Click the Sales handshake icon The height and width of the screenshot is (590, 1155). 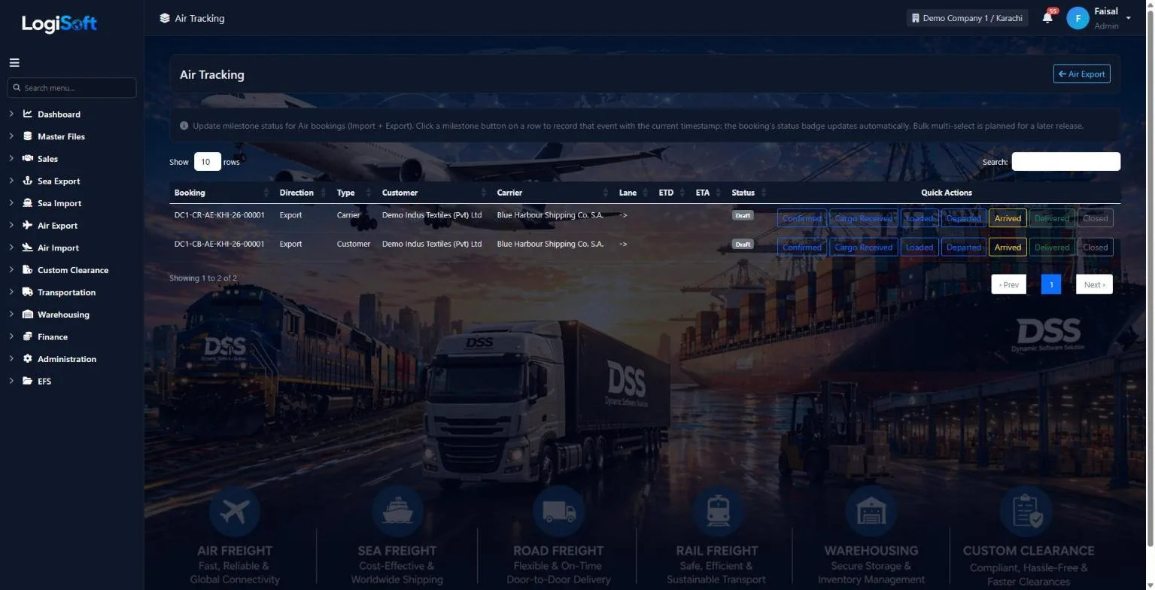[x=28, y=159]
